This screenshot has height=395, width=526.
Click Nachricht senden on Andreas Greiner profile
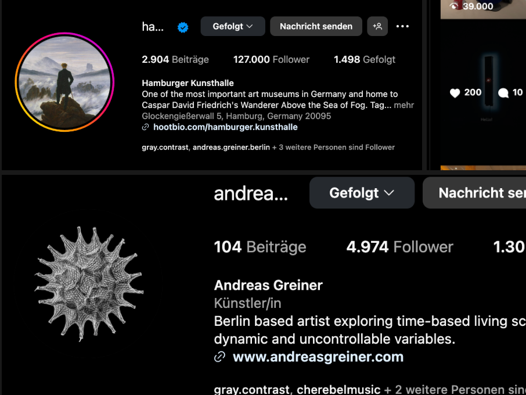[474, 193]
